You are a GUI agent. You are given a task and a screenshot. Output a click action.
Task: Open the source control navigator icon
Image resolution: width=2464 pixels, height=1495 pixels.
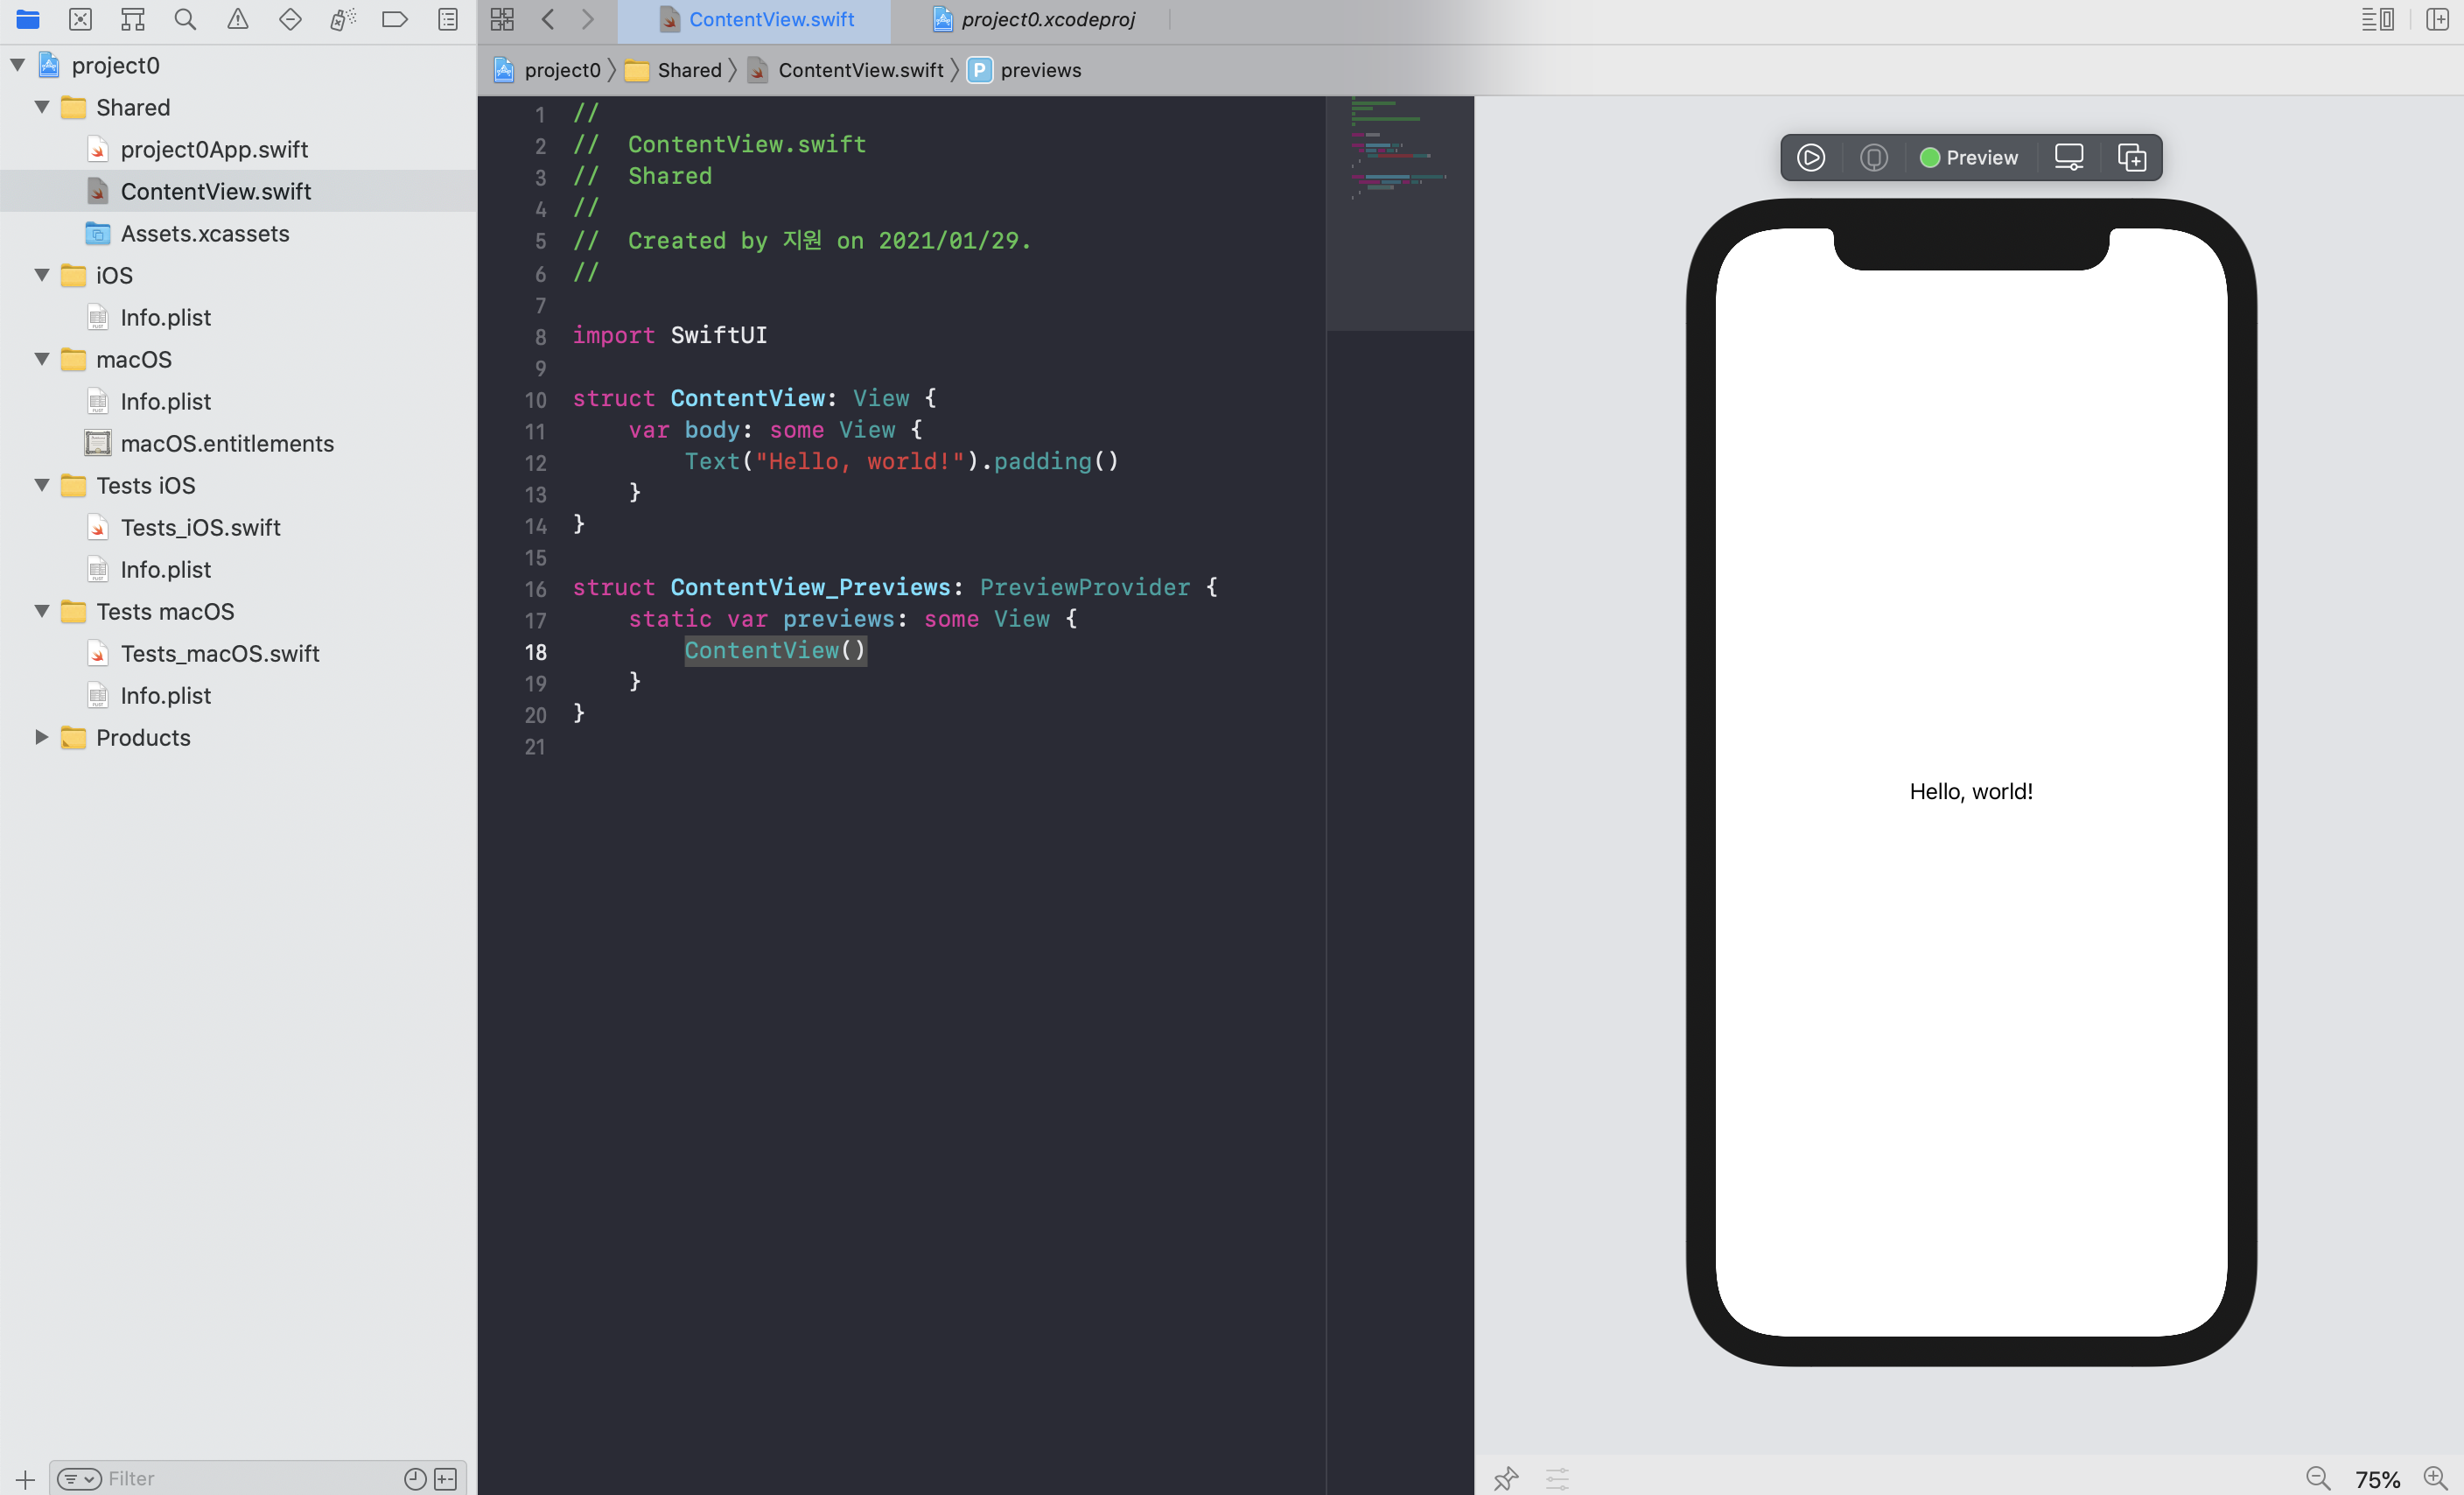(x=80, y=19)
